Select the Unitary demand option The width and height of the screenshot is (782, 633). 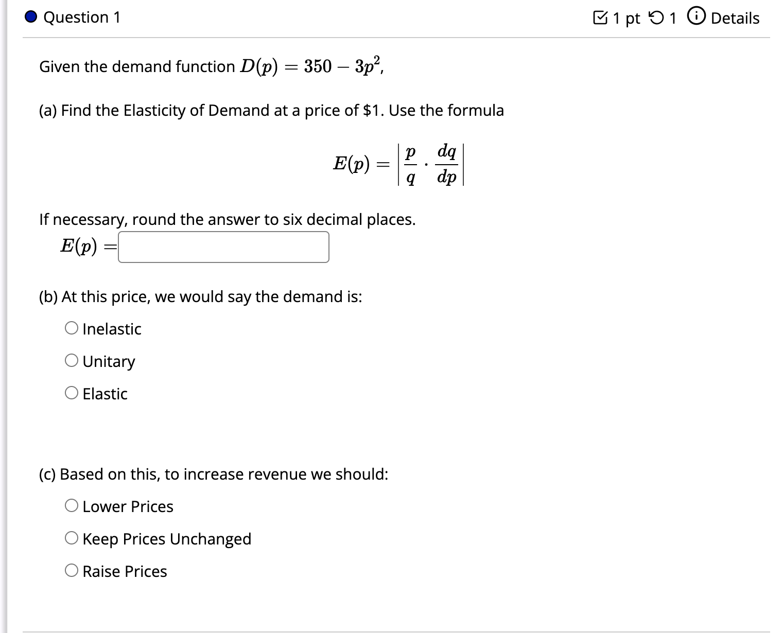72,361
